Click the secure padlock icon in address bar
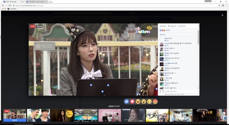 [x=14, y=6]
